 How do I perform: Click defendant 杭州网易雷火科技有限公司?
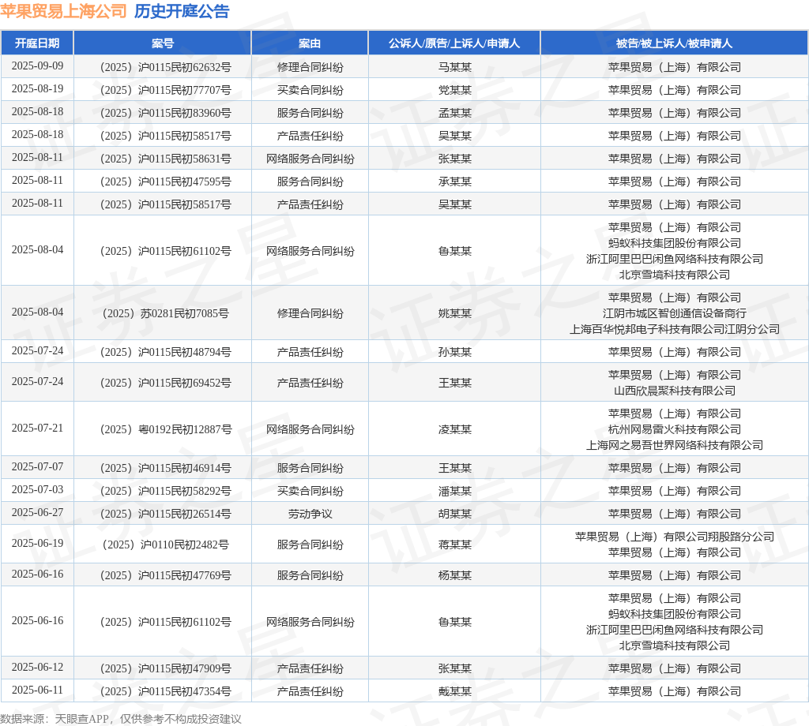[x=675, y=429]
